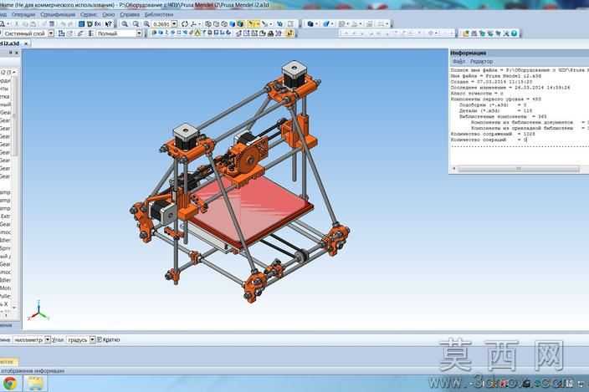Click the highlighted yellow icon at toolbar end
Viewport: 589px width, 392px height.
(x=290, y=33)
